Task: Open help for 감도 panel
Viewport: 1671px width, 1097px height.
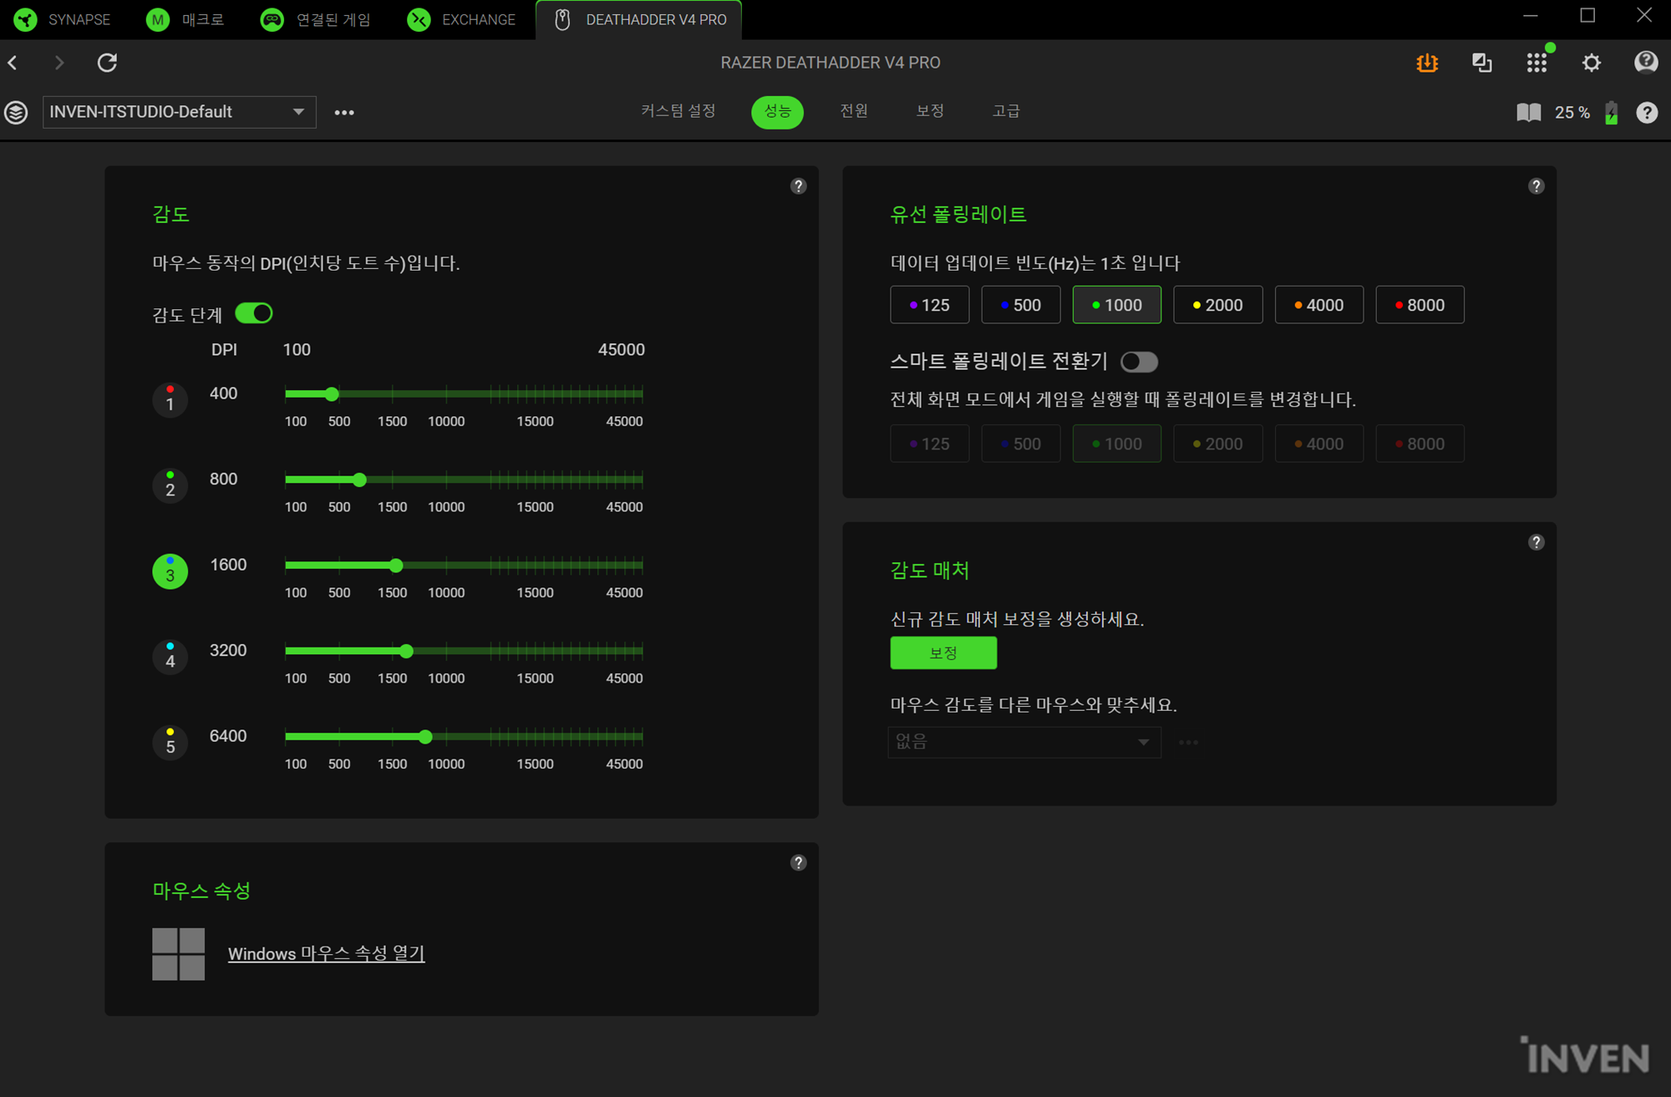Action: coord(799,186)
